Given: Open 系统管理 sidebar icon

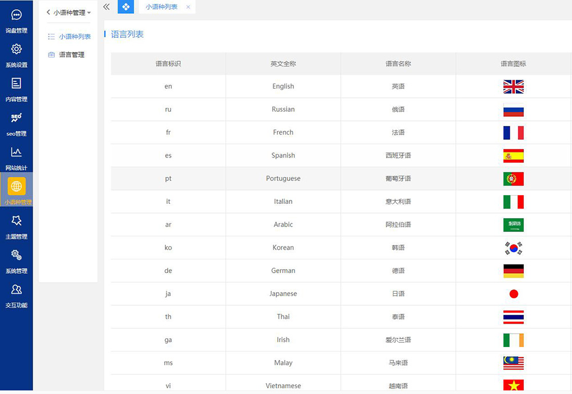Looking at the screenshot, I should pos(17,255).
